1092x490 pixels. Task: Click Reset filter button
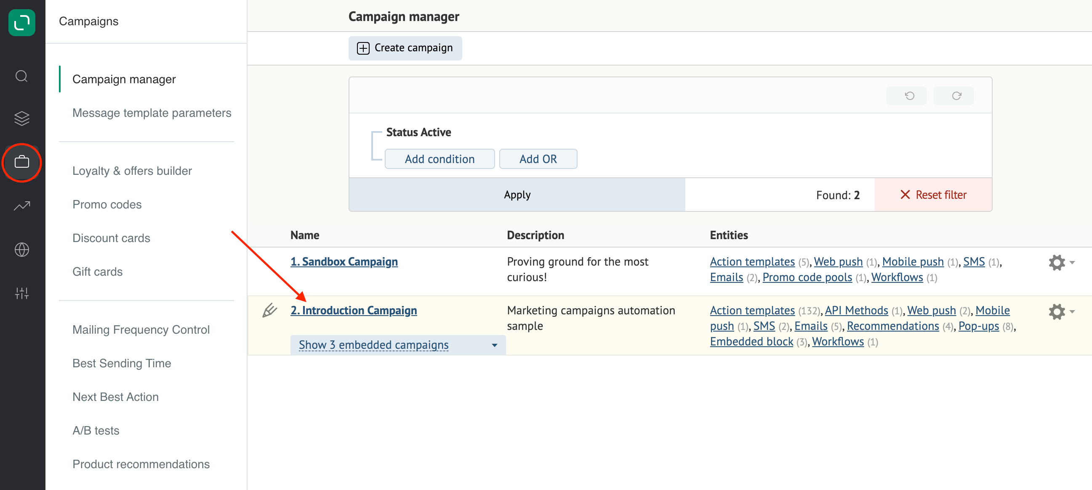pos(932,195)
